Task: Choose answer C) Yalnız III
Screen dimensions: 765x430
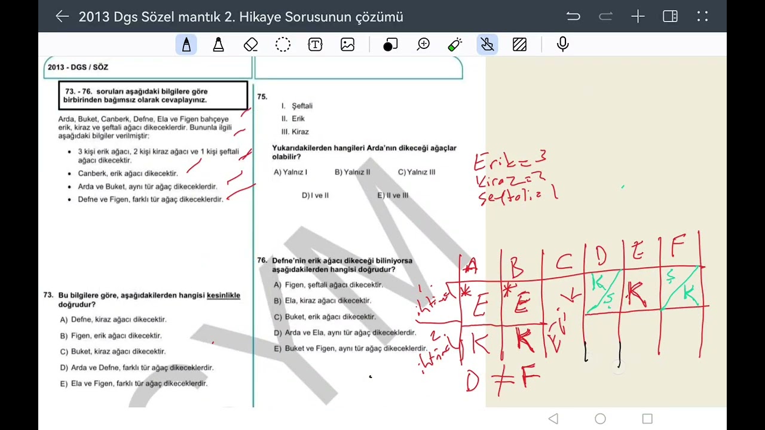Action: click(417, 172)
